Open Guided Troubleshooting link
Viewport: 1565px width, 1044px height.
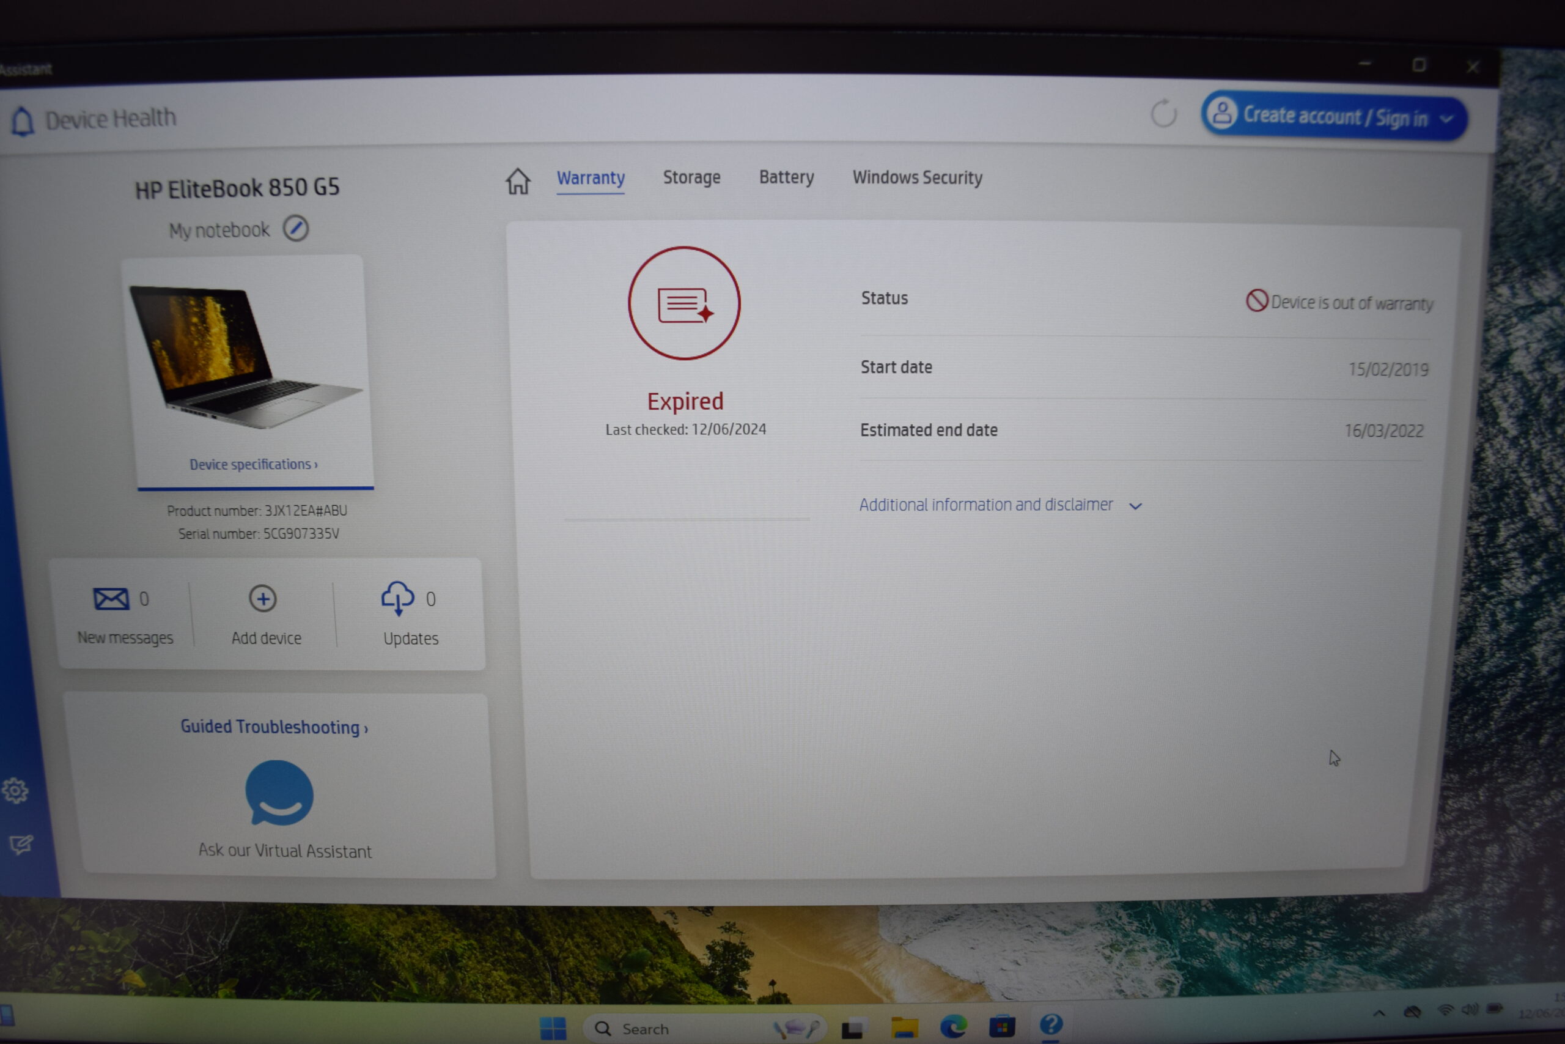274,727
